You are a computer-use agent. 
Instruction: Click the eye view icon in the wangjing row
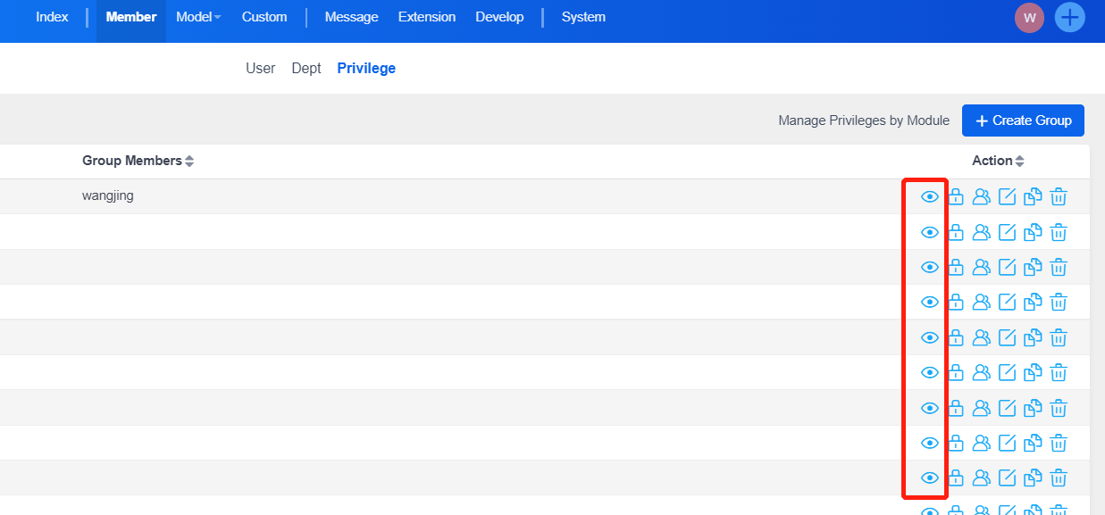[x=929, y=197]
